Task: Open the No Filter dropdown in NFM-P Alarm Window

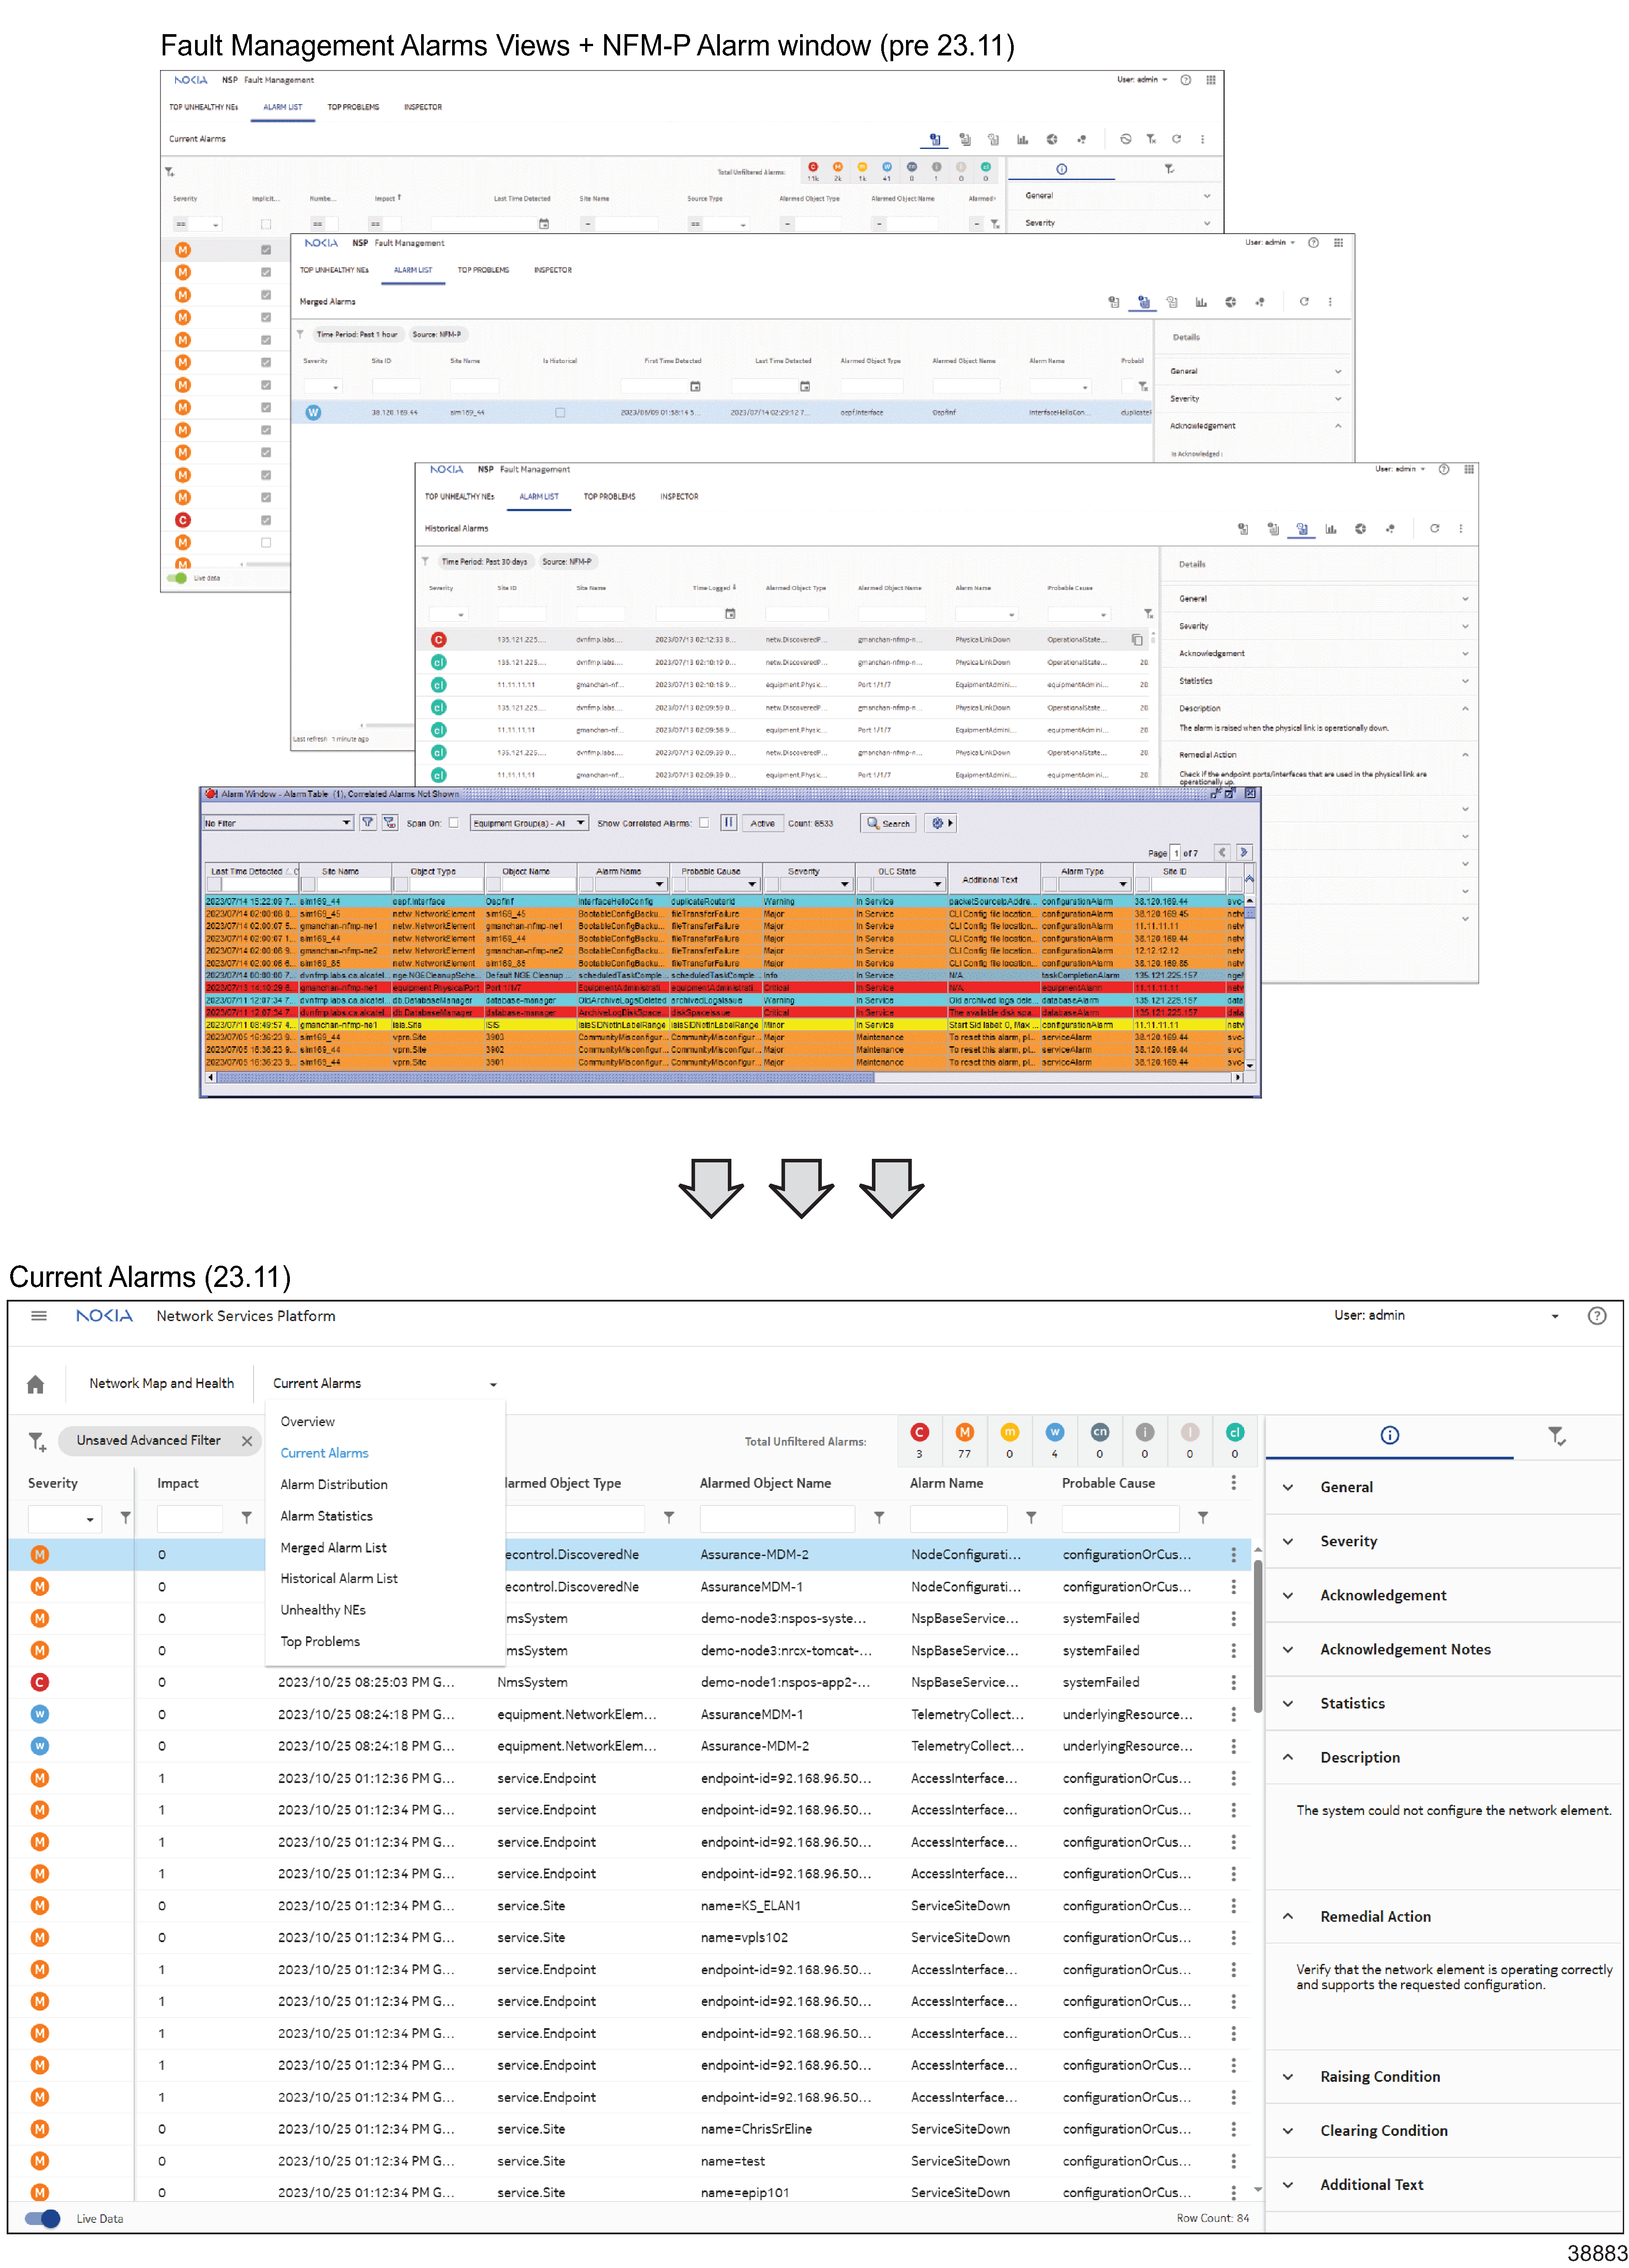Action: [x=277, y=823]
